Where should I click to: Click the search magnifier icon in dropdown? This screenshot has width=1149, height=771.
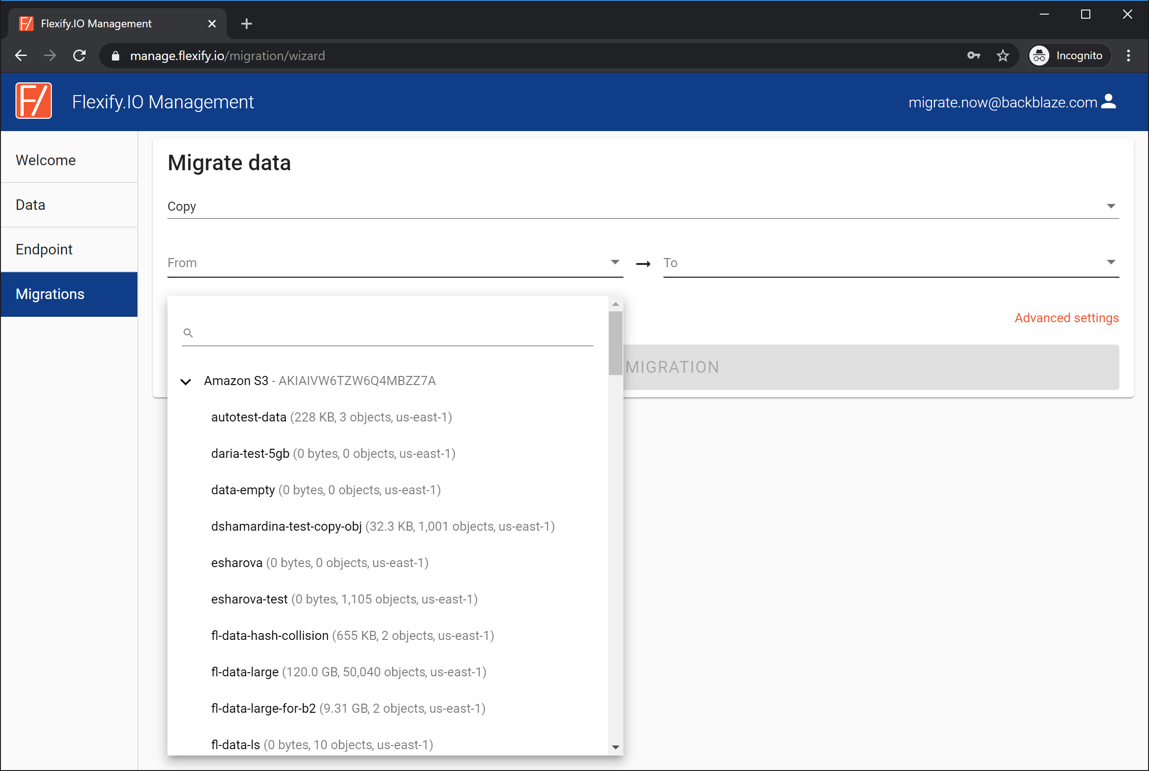[188, 333]
